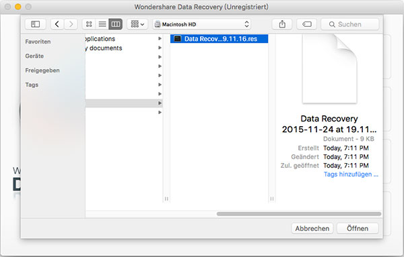Image resolution: width=404 pixels, height=257 pixels.
Task: Click the Erstellt date value
Action: tap(346, 148)
